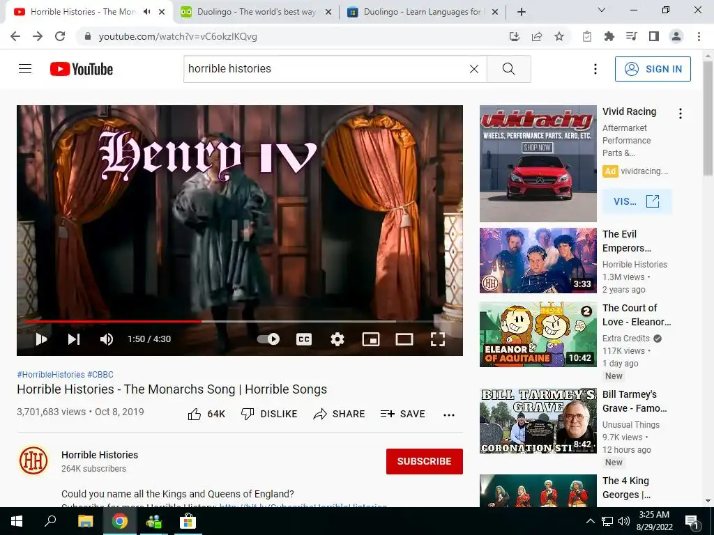Click the ad visit site button

point(637,201)
